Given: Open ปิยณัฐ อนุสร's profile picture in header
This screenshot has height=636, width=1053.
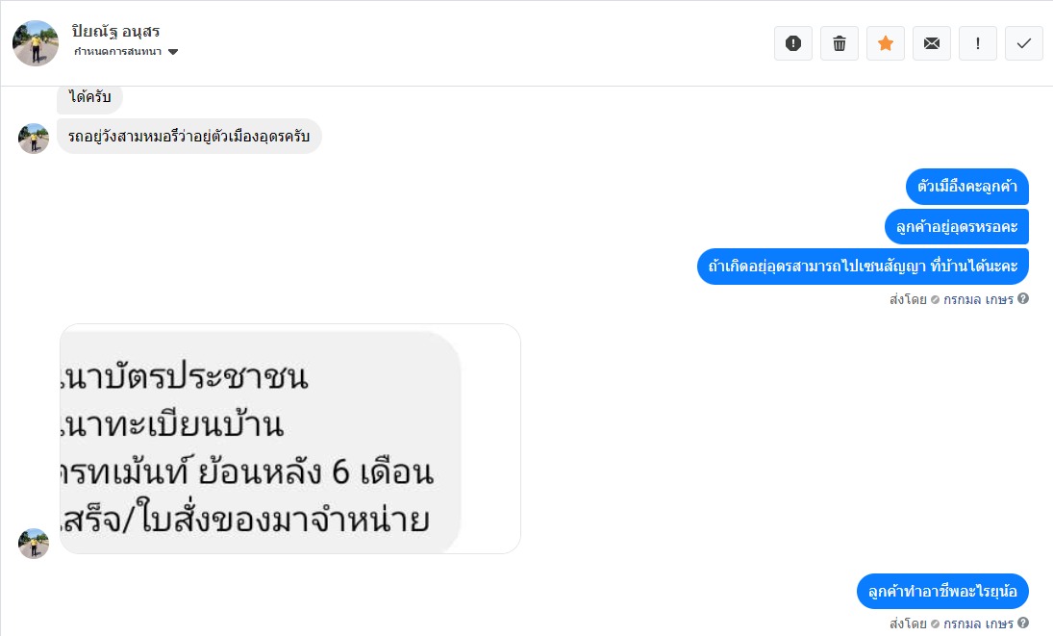Looking at the screenshot, I should [36, 43].
